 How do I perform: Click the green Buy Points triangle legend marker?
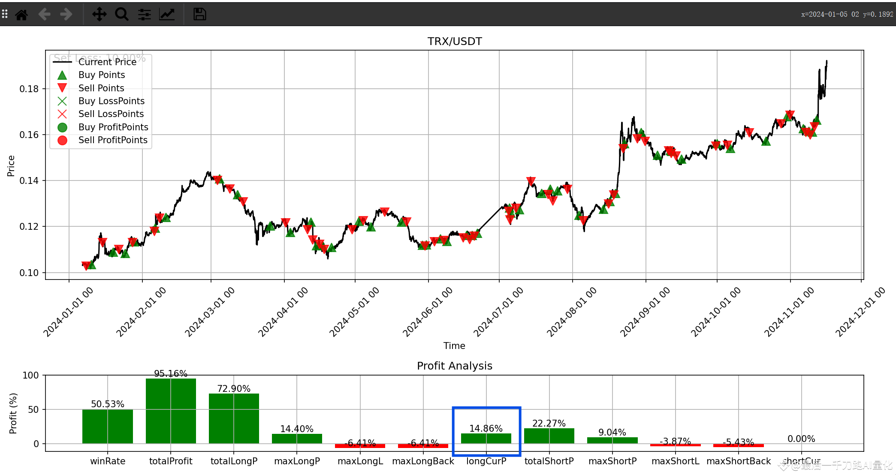(x=62, y=75)
